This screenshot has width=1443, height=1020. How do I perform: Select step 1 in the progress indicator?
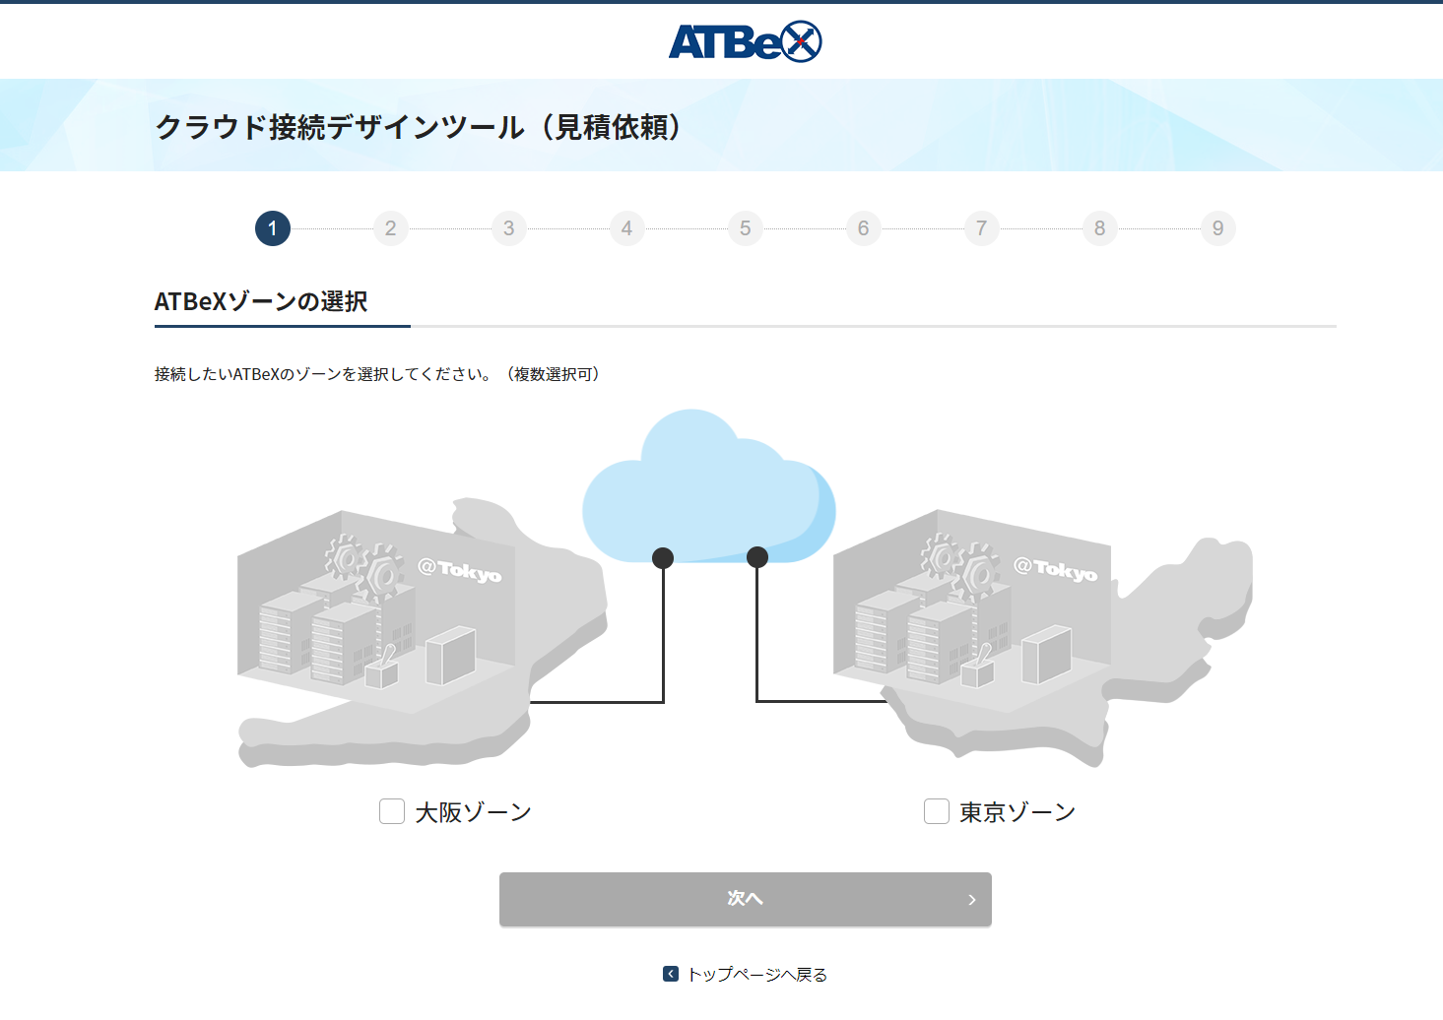(273, 228)
